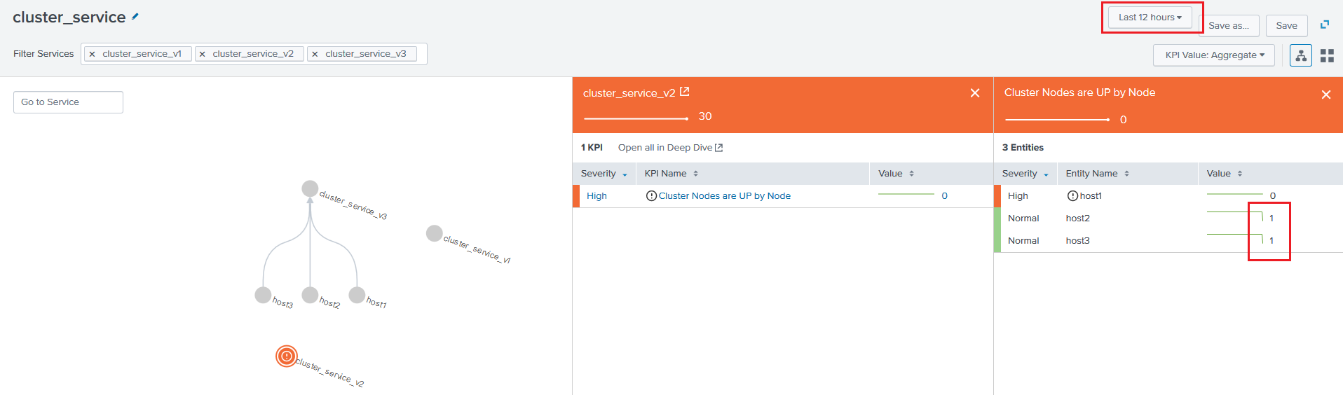The width and height of the screenshot is (1343, 395).
Task: Select the host2 entity row
Action: point(1168,219)
